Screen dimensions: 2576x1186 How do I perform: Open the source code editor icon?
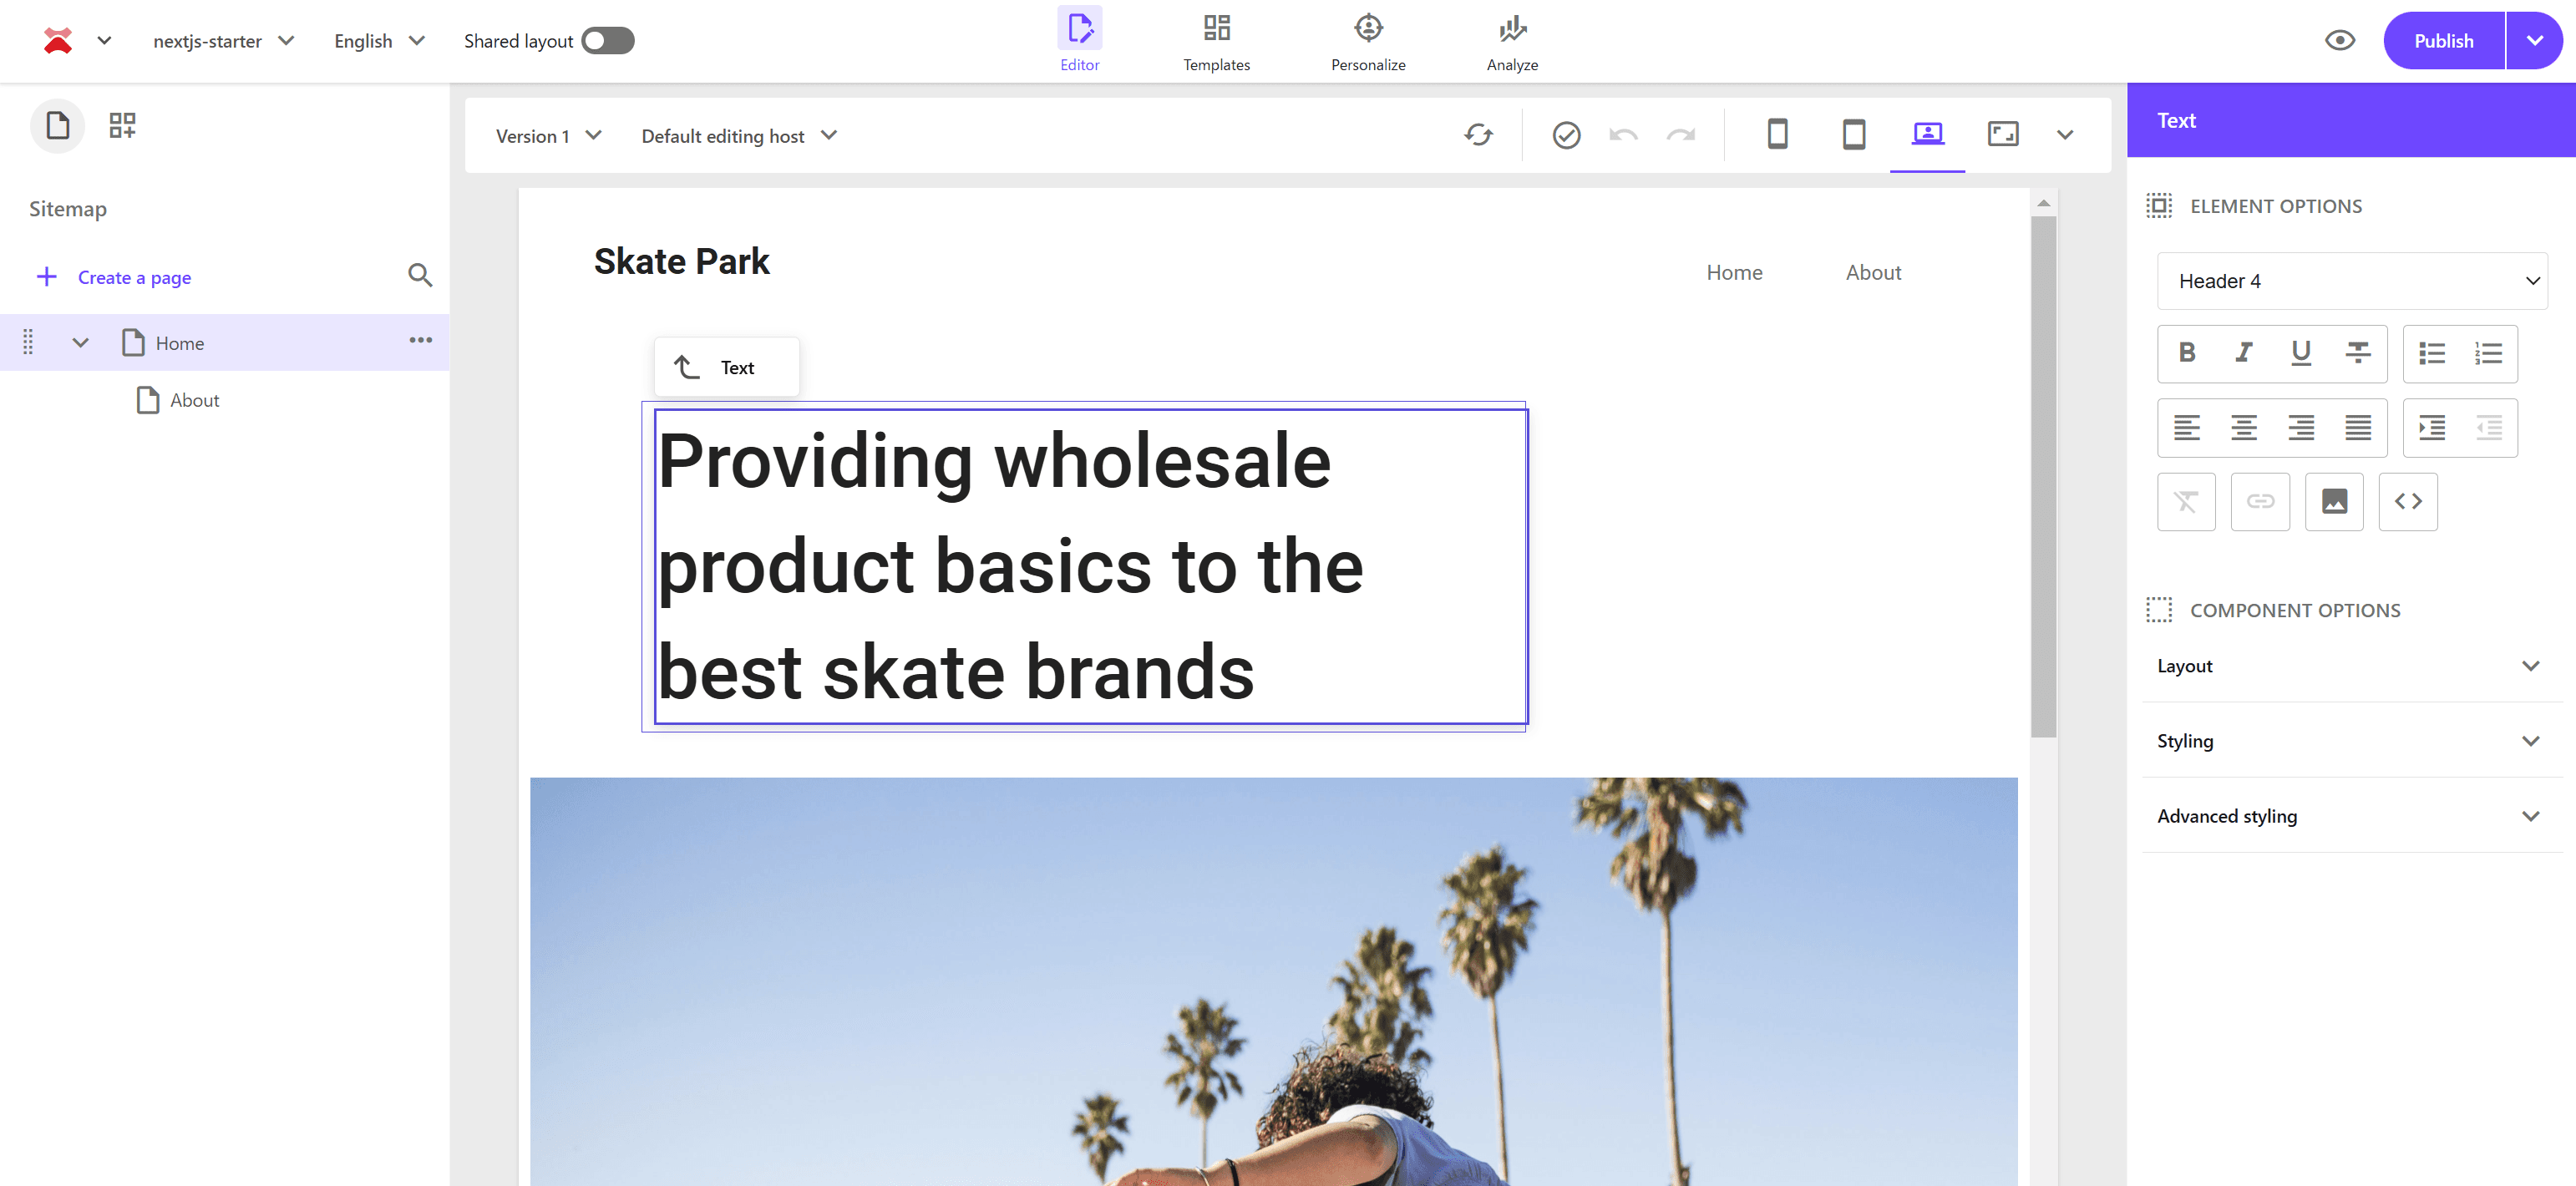(2408, 502)
